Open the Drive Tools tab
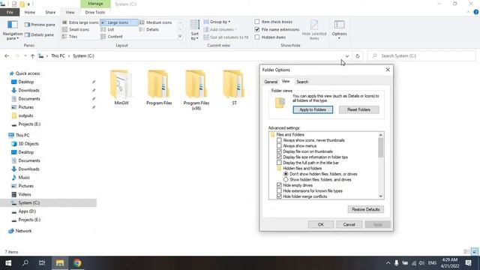This screenshot has width=480, height=270. (x=95, y=12)
